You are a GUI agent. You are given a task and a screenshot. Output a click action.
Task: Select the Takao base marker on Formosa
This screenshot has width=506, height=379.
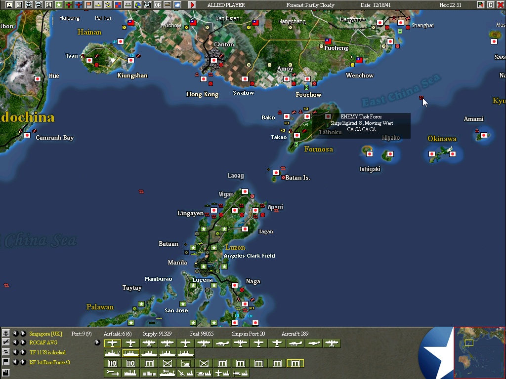tap(297, 135)
